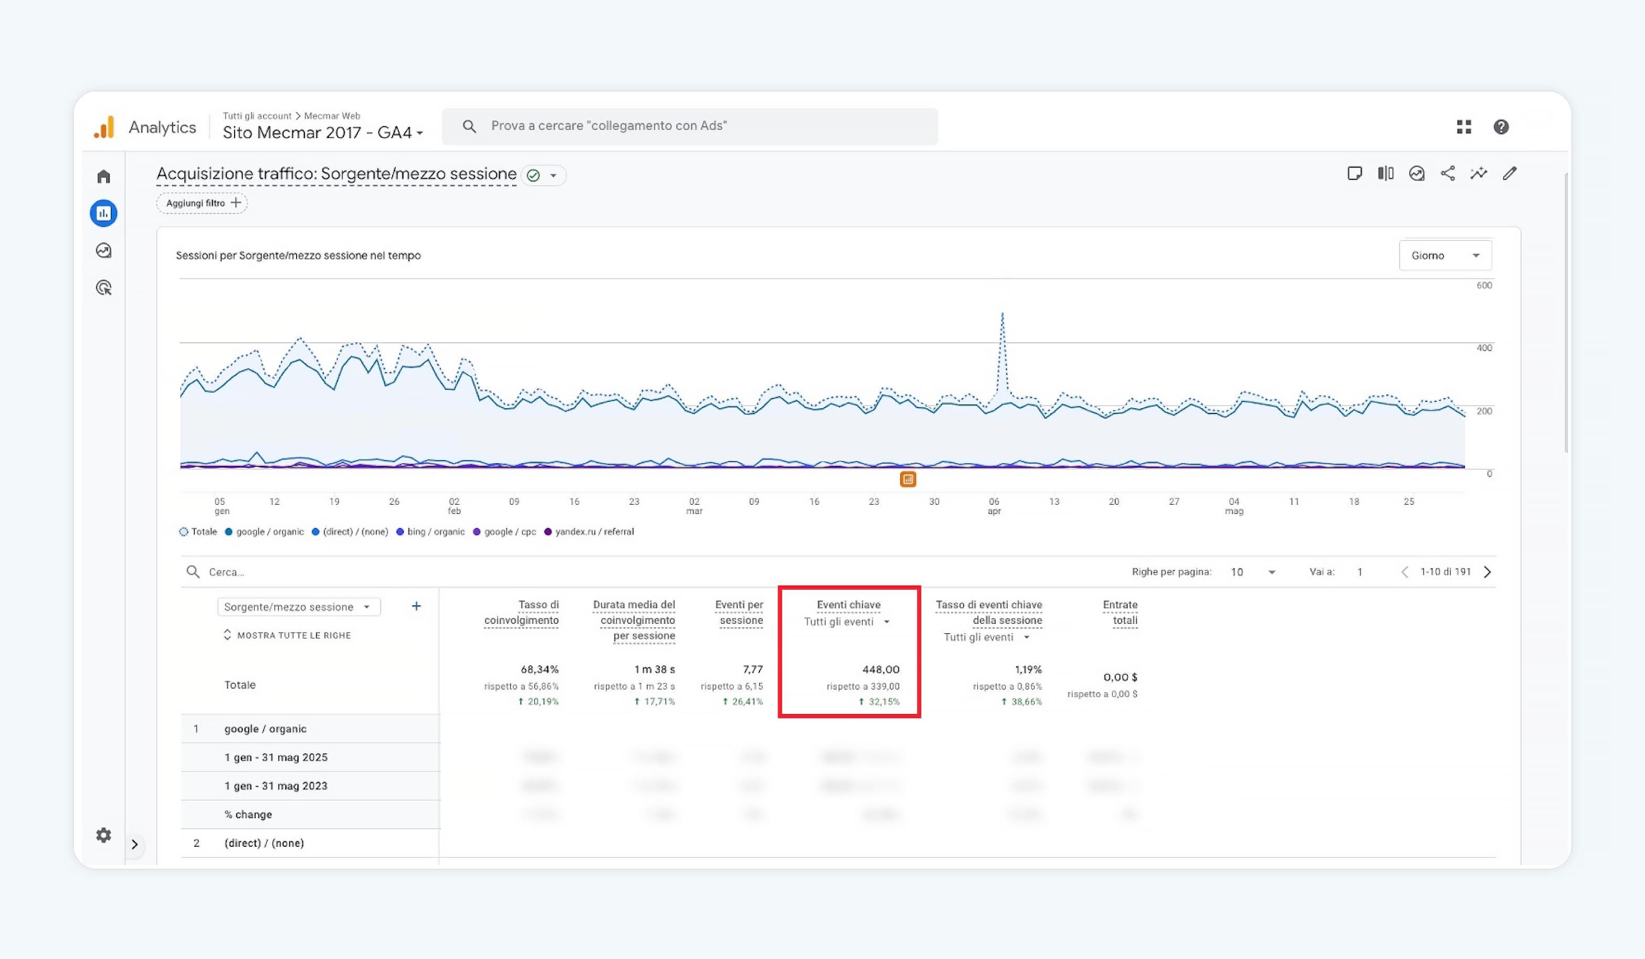This screenshot has width=1645, height=959.
Task: Toggle the (direct) / (none) legend series
Action: pyautogui.click(x=350, y=531)
